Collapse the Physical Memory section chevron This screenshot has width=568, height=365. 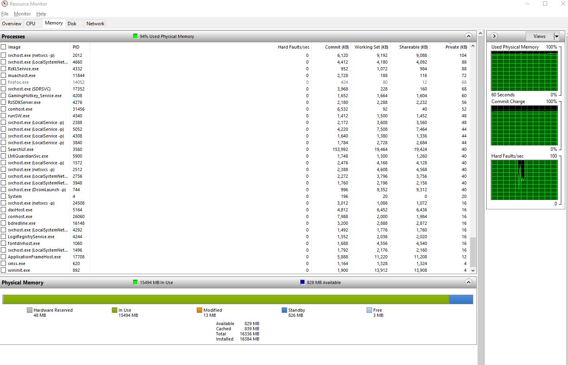point(468,282)
